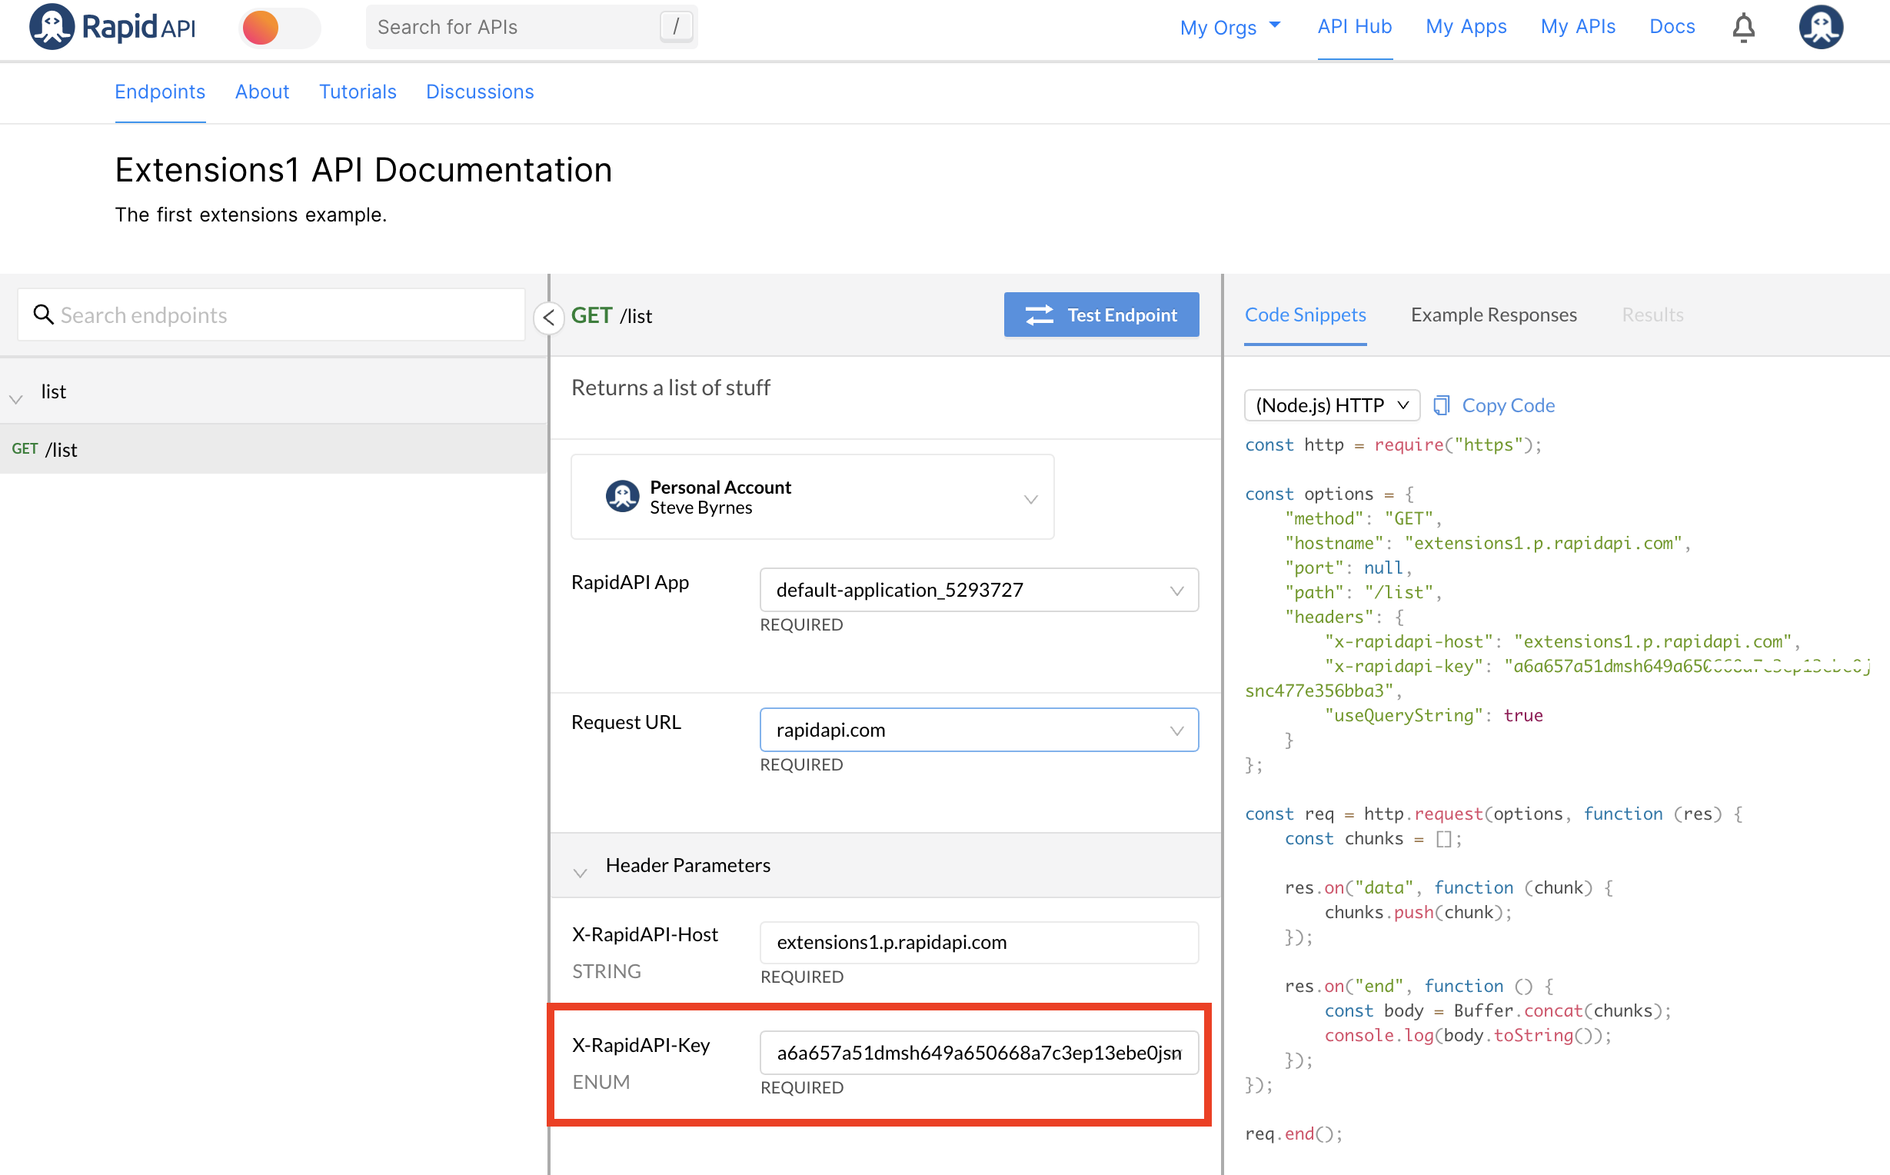Collapse the Header Parameters section
Screen dimensions: 1890x1175
coord(580,873)
